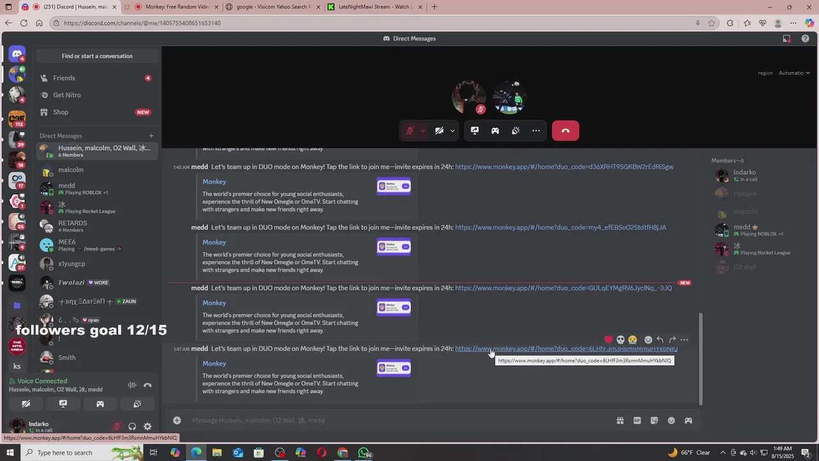Add heart reaction to last message
Viewport: 819px width, 461px height.
608,340
